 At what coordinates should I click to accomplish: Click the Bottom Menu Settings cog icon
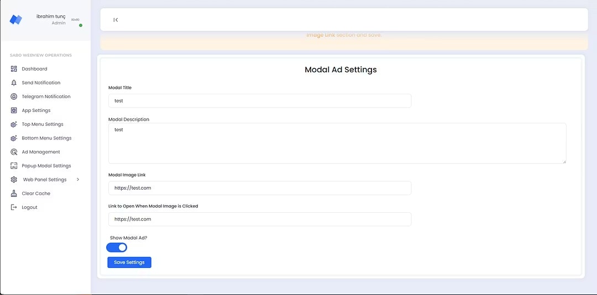point(14,138)
